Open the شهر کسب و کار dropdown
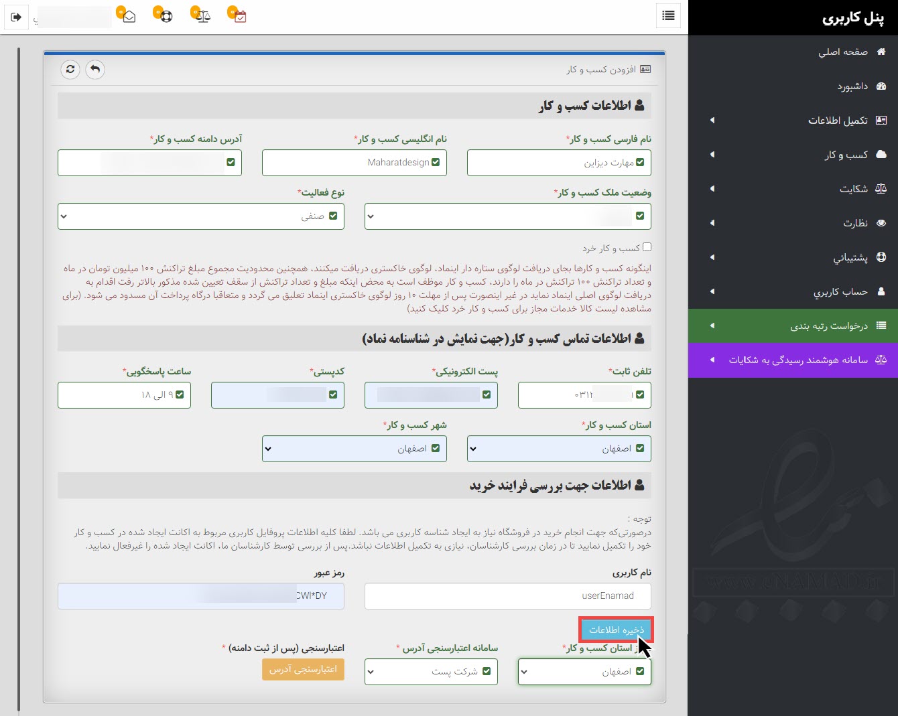 pos(355,449)
